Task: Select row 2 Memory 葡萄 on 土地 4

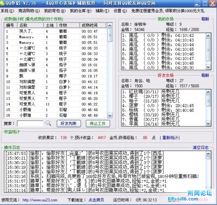Action: [55, 37]
